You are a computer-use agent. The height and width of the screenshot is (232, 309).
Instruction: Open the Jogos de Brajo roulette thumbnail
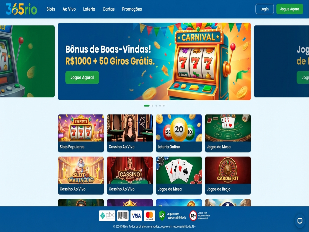point(228,176)
